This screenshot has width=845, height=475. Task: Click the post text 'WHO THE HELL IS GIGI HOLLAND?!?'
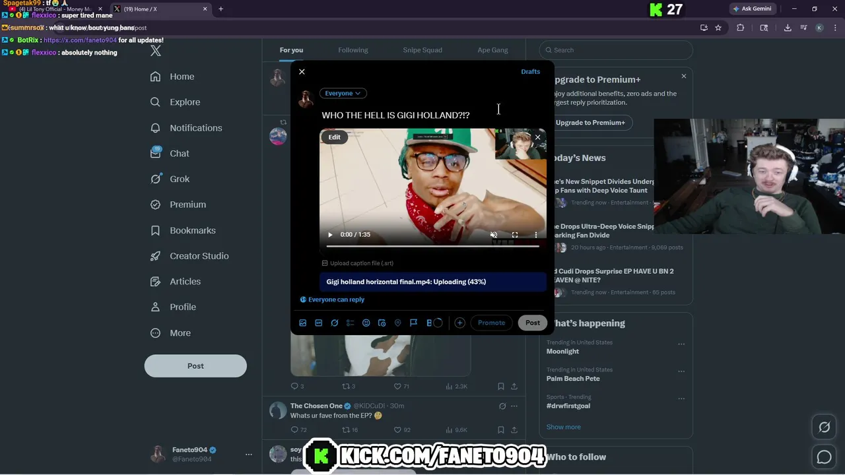point(395,115)
